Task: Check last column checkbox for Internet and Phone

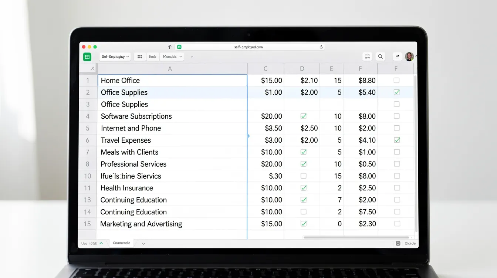Action: pyautogui.click(x=397, y=128)
